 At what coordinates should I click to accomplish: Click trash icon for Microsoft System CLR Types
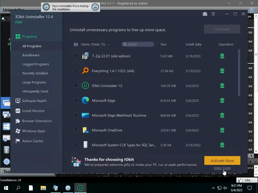[x=222, y=145]
